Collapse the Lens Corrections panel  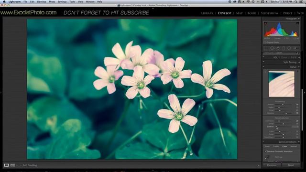coord(299,142)
